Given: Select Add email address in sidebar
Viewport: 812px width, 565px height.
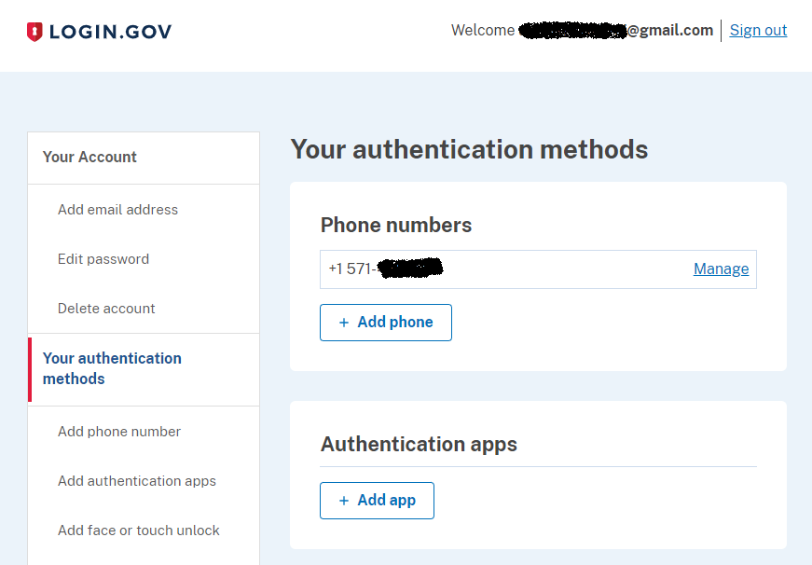Looking at the screenshot, I should click(x=117, y=210).
